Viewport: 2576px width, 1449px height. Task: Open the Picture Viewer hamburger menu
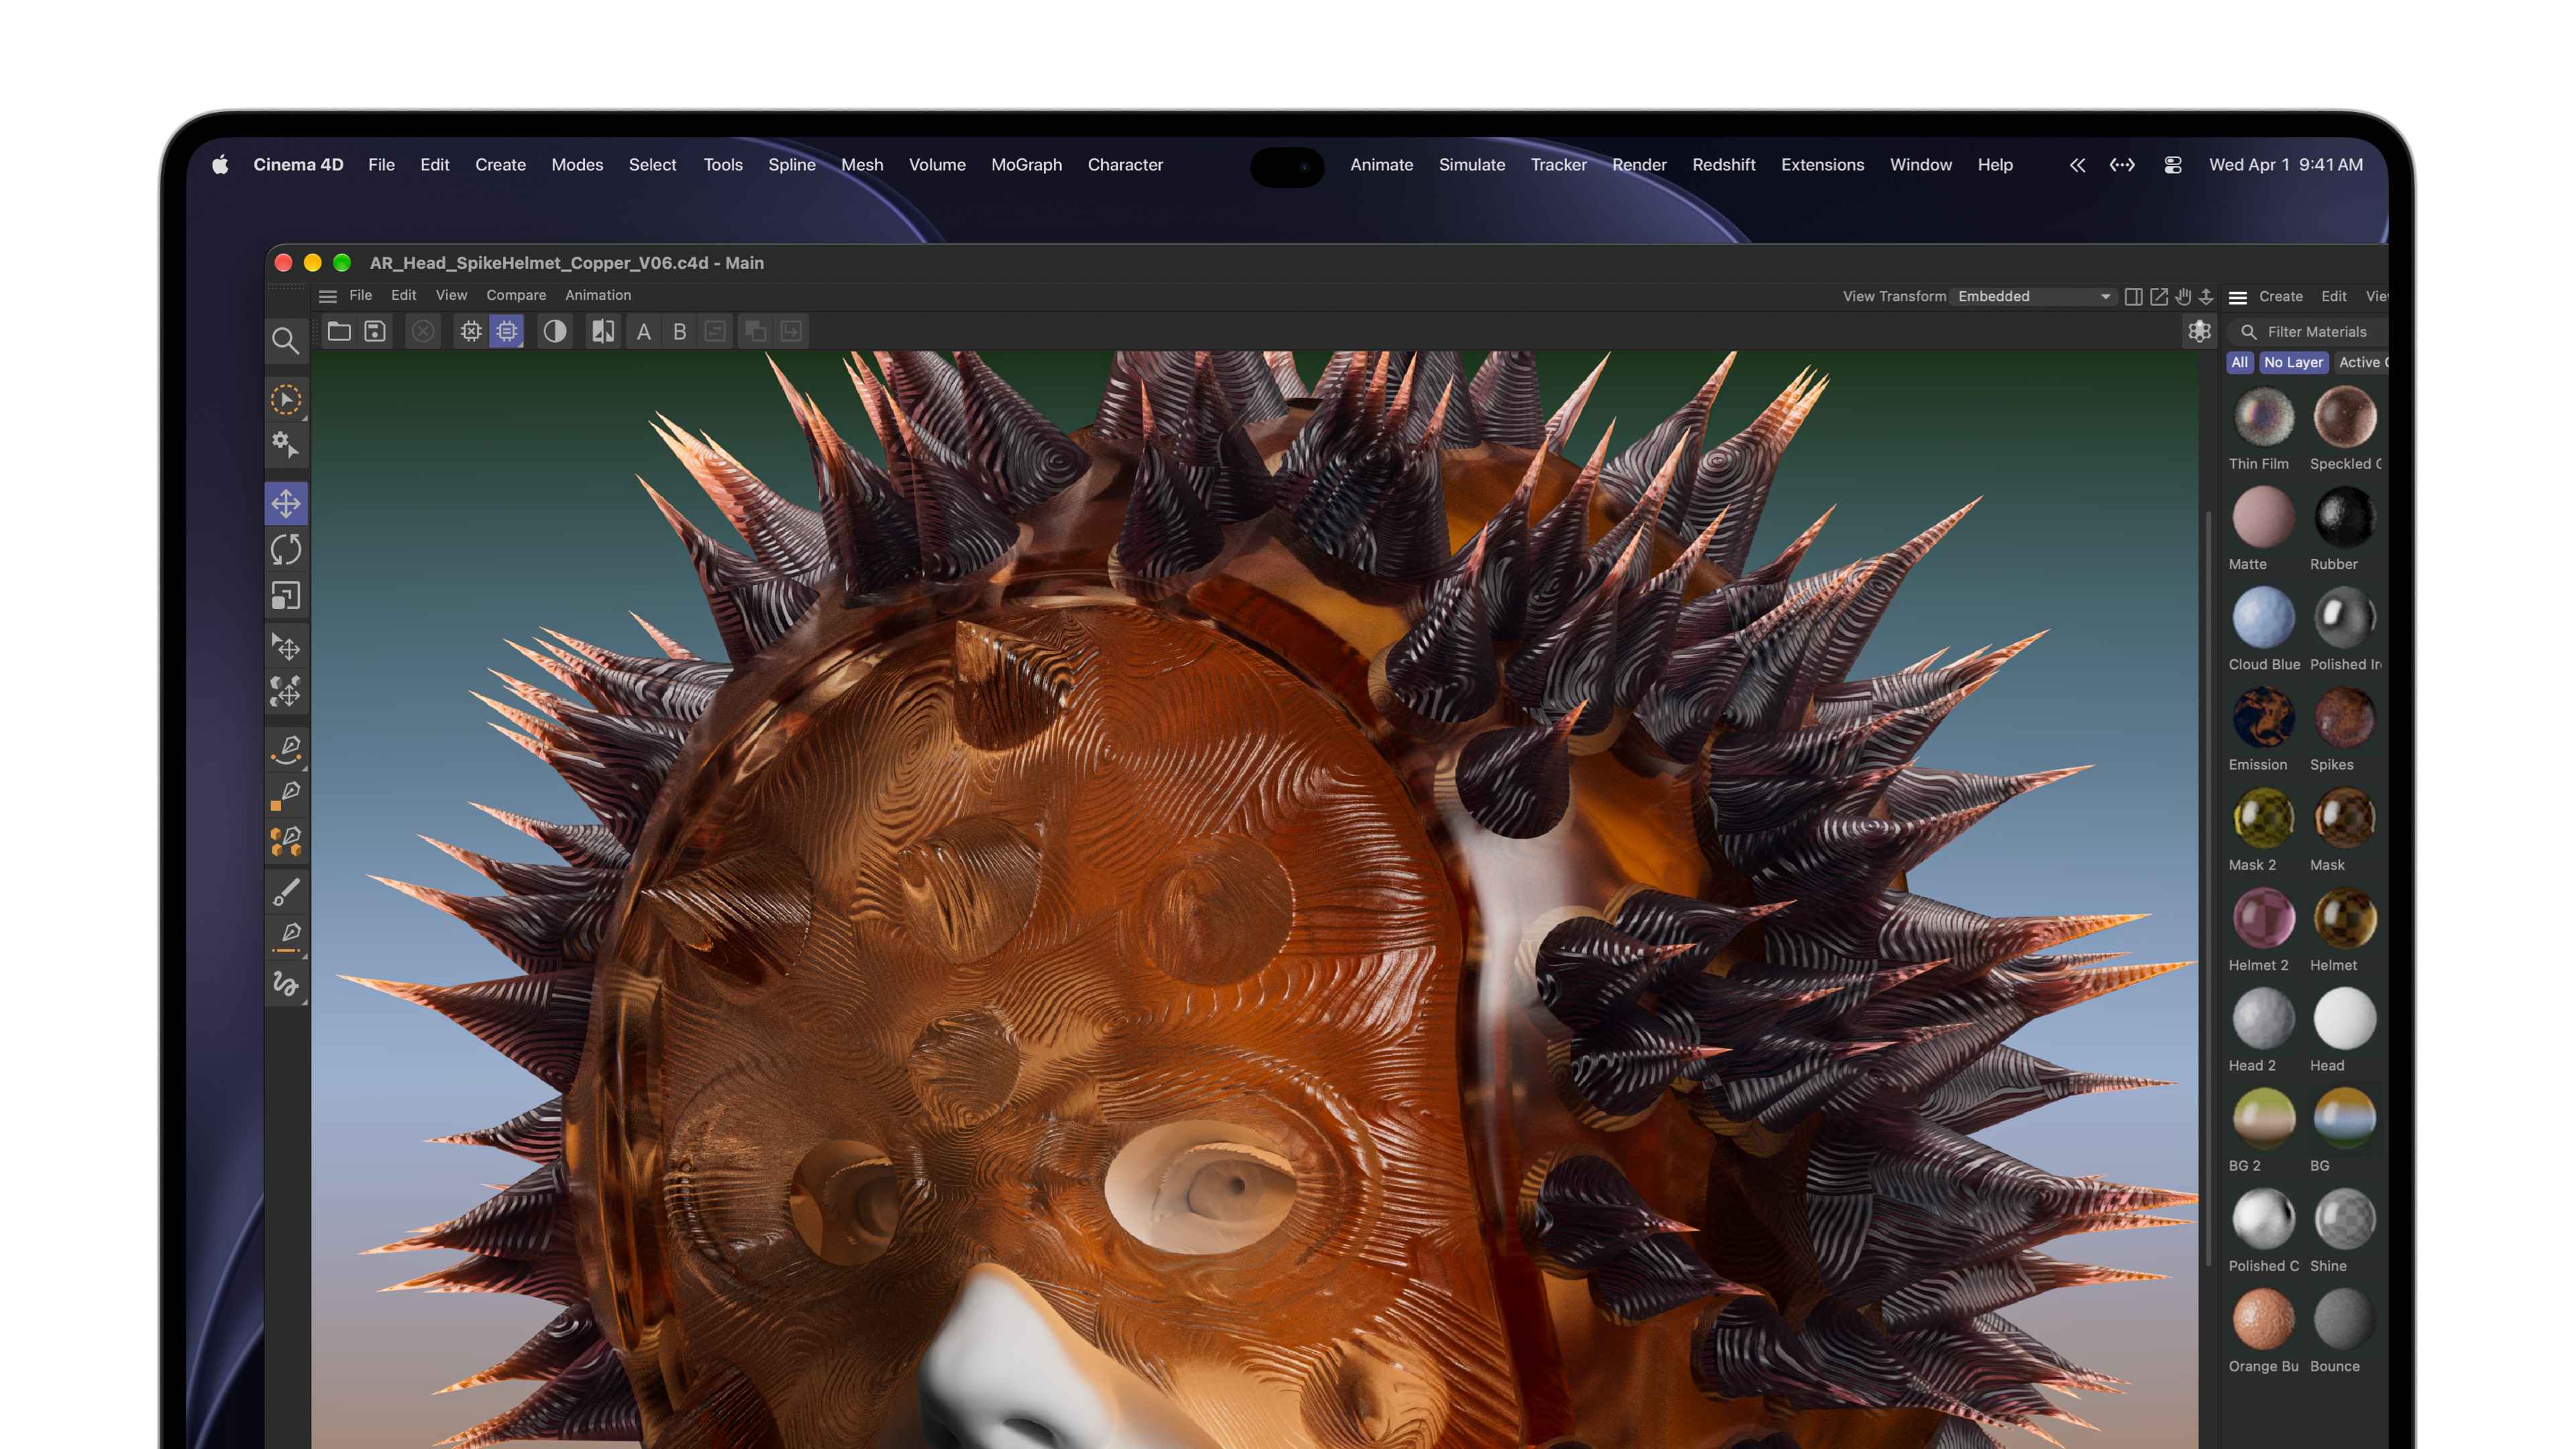327,296
